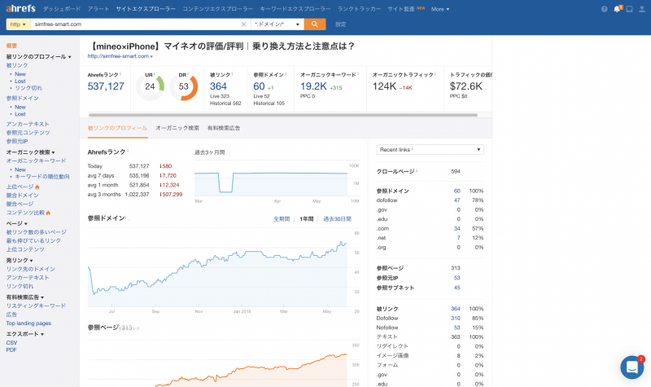The height and width of the screenshot is (387, 651).
Task: Click the screen icon beside the bell
Action: [x=629, y=9]
